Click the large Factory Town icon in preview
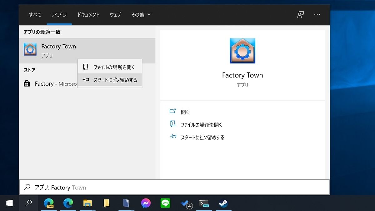This screenshot has width=375, height=211. pos(242,51)
